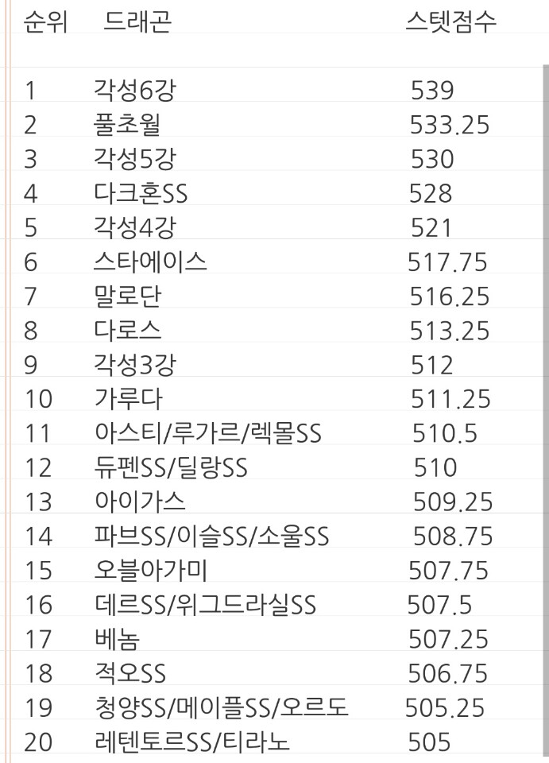The image size is (549, 763).
Task: Click the vertical scrollbar on right edge
Action: pyautogui.click(x=545, y=409)
